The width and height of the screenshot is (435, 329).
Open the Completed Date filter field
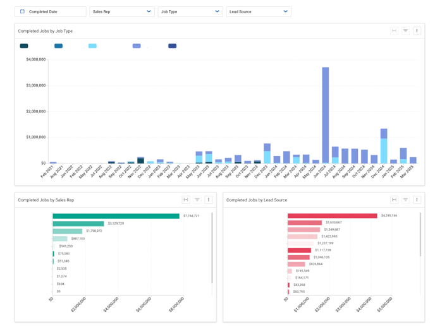(x=51, y=11)
